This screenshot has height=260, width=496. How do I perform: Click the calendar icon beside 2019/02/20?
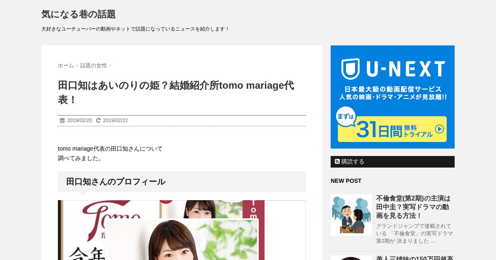coord(62,121)
